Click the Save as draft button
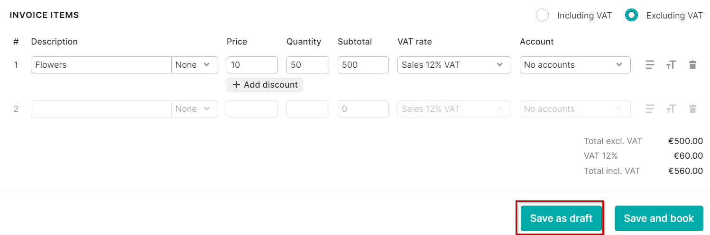Screen dimensions: 710x235 tap(561, 218)
